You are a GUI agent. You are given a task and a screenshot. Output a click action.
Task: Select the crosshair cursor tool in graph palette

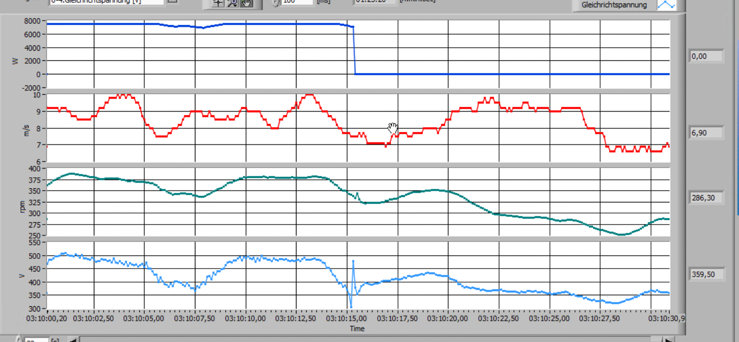[219, 2]
